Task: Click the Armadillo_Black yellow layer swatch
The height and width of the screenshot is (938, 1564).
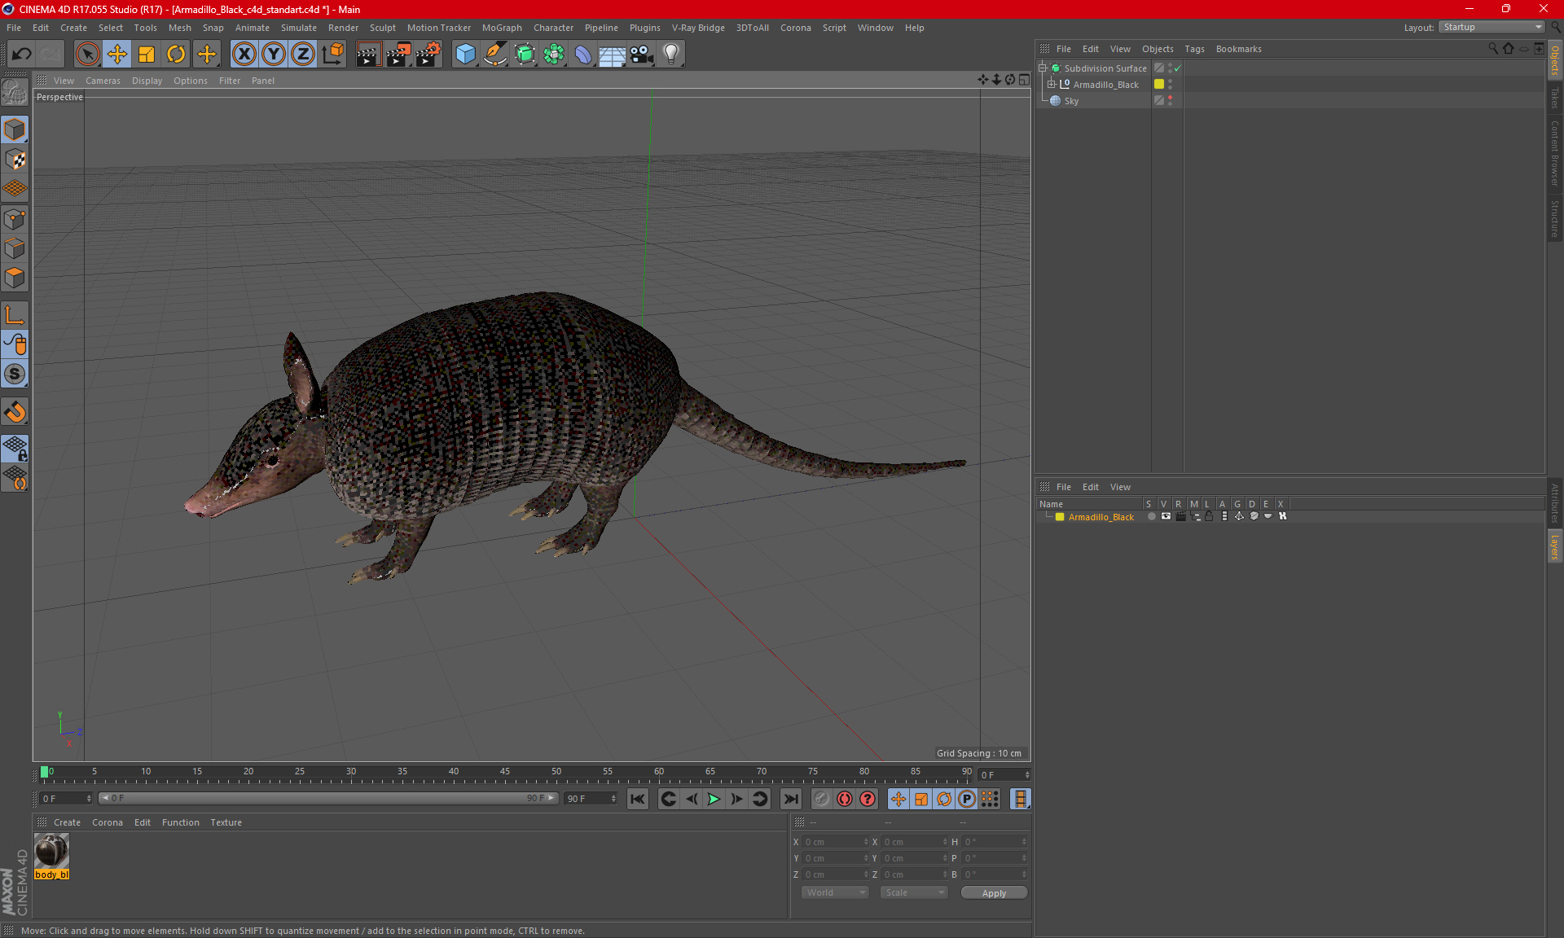Action: [x=1158, y=84]
